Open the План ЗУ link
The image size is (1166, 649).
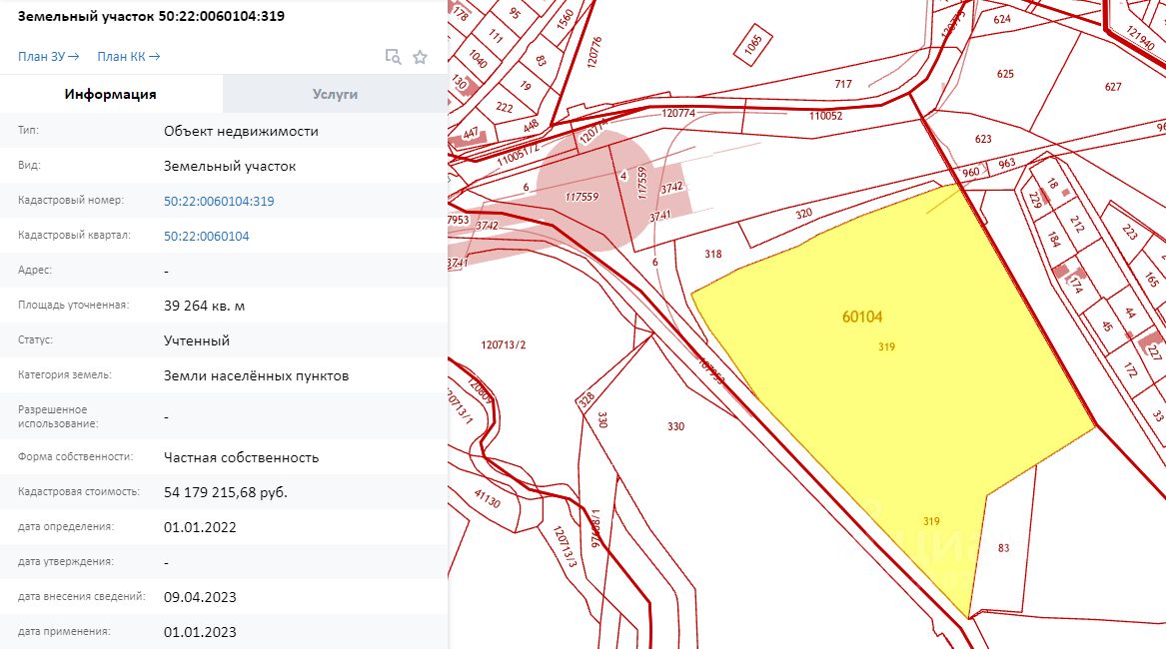click(48, 57)
